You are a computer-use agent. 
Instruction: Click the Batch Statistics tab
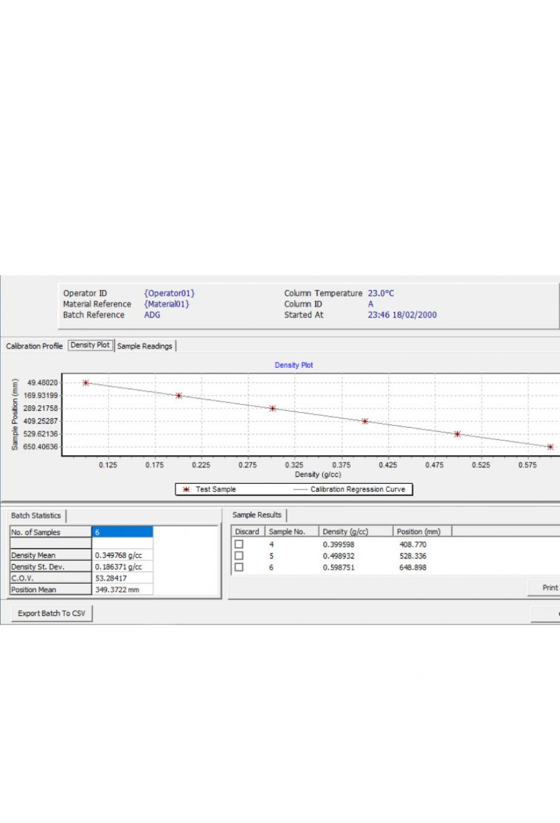[36, 515]
